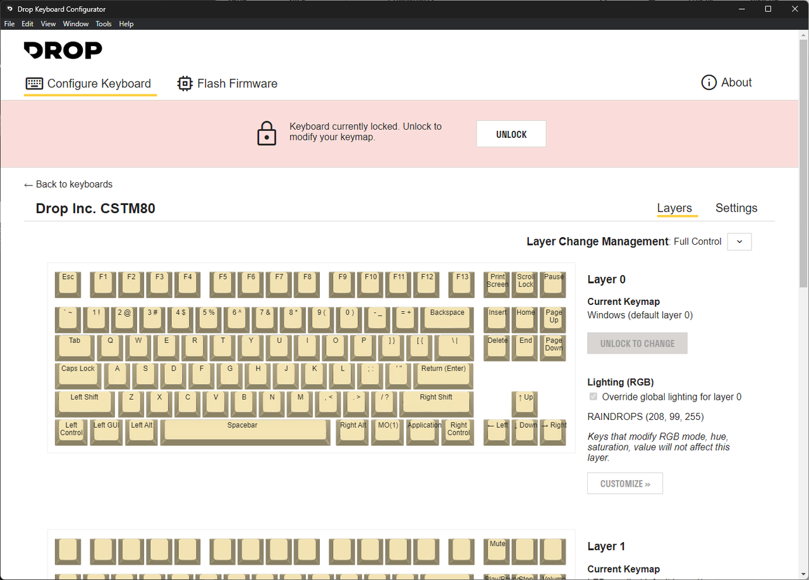Click the CUSTOMIZE button for Layer 0 lighting
Viewport: 809px width, 580px height.
coord(625,484)
